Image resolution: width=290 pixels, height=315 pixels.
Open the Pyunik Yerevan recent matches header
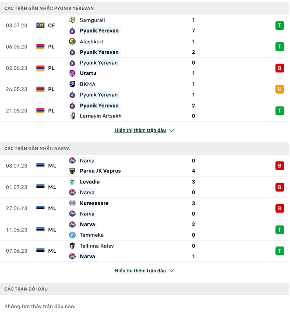click(49, 8)
